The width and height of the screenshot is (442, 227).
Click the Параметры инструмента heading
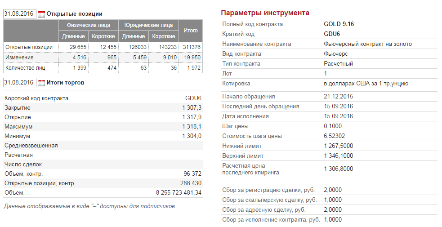click(x=265, y=13)
